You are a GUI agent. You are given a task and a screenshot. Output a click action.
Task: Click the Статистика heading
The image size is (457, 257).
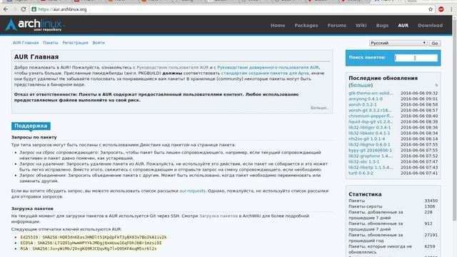click(365, 194)
